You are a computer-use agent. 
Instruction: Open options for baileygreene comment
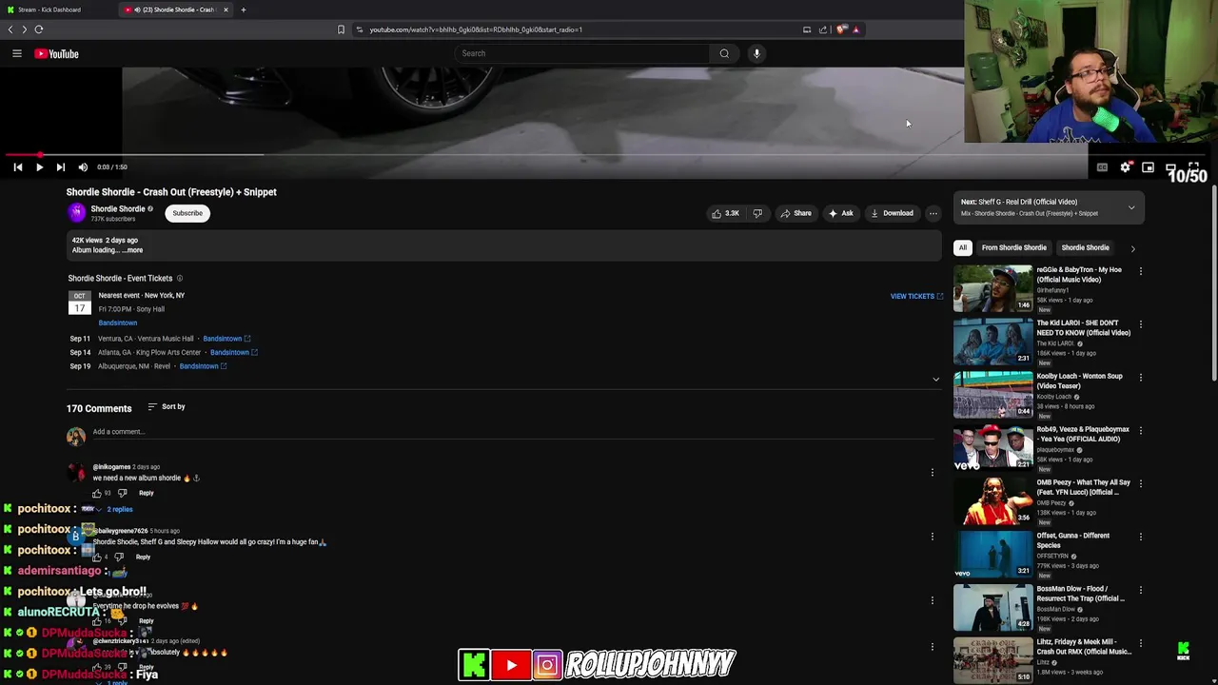[x=933, y=537]
